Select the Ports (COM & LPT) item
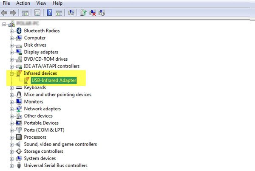 point(44,130)
